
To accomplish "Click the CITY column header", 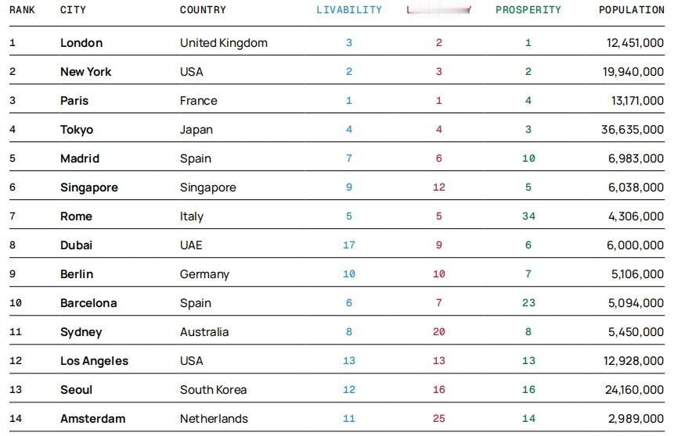I will [73, 10].
